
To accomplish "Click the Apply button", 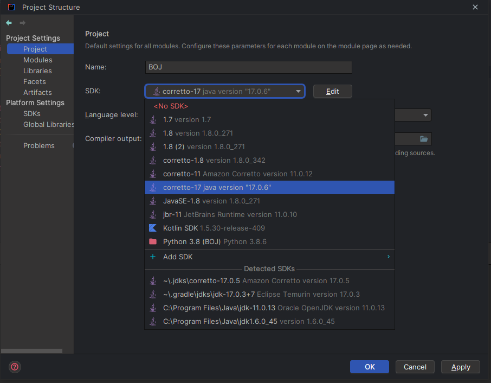I will pos(461,367).
